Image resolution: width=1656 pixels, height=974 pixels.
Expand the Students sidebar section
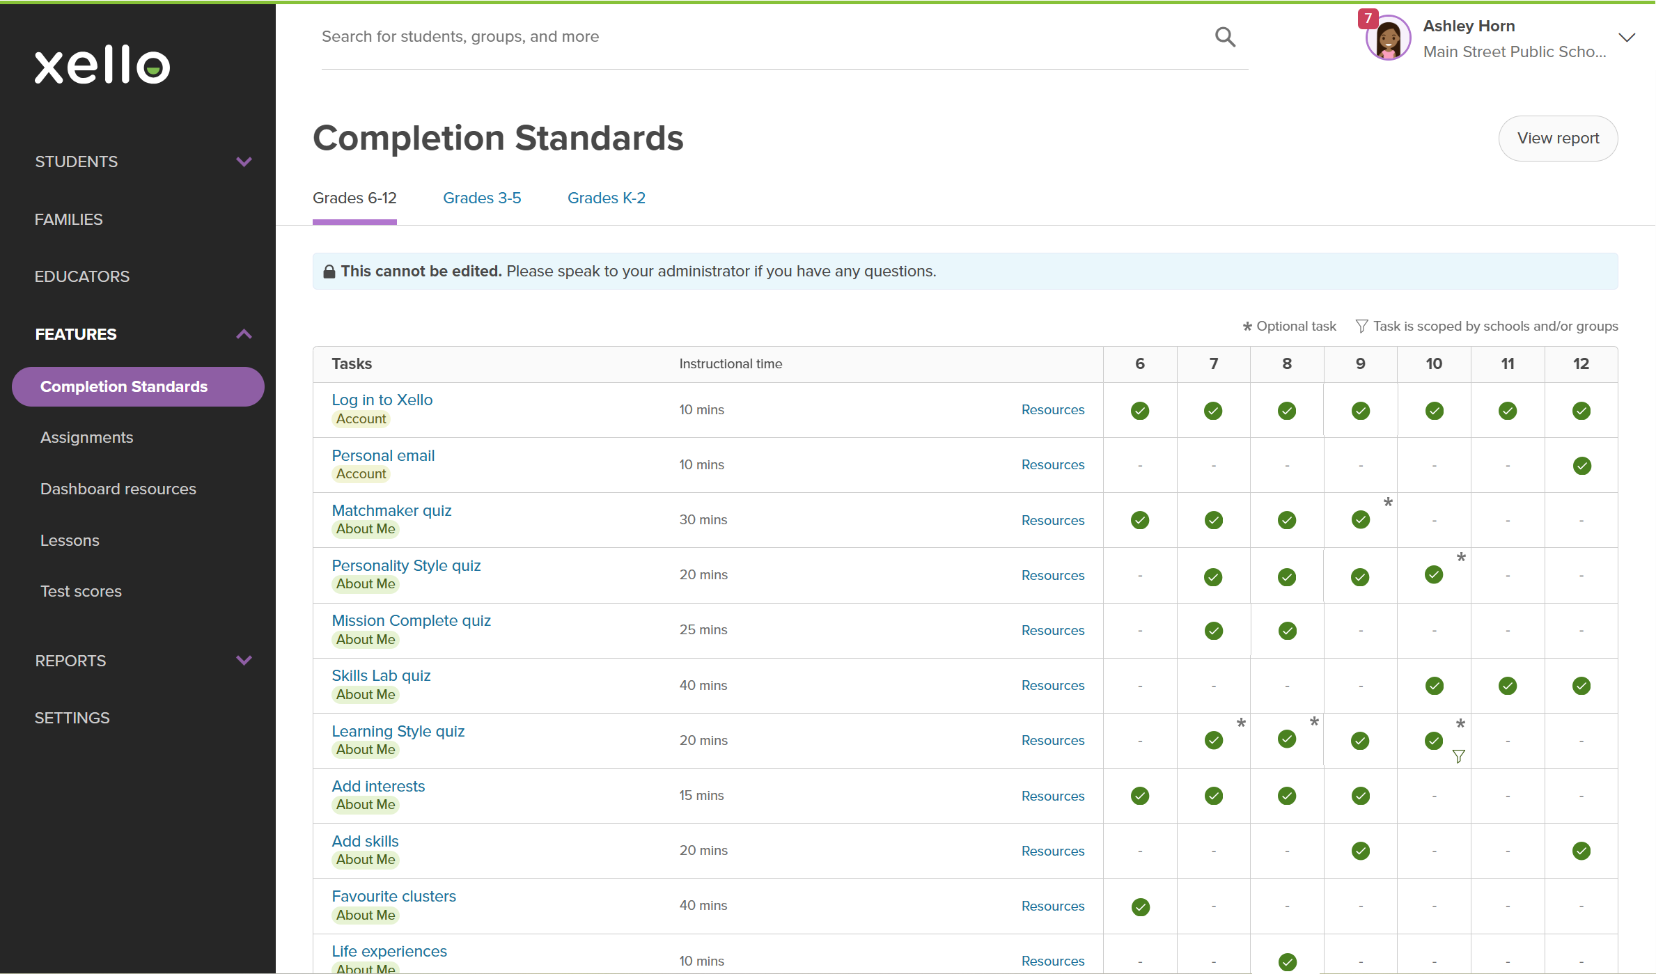(243, 162)
